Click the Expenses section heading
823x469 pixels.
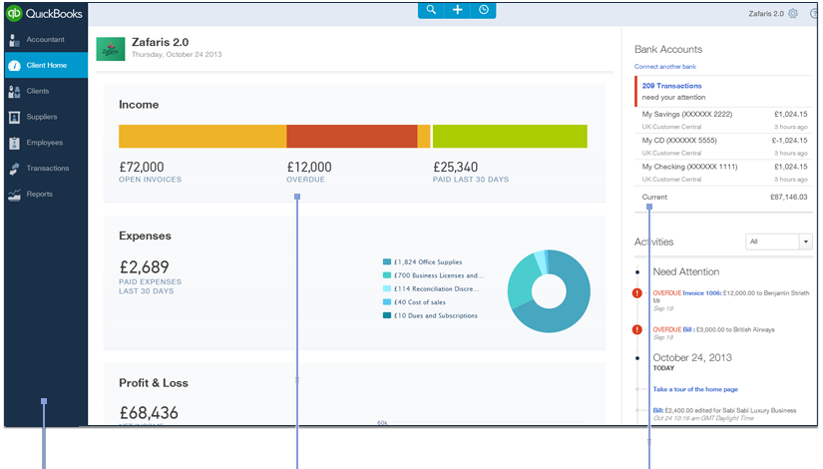point(145,235)
